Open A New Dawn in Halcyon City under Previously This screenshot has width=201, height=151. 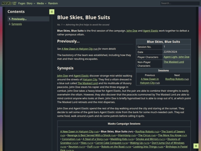[x=80, y=49]
